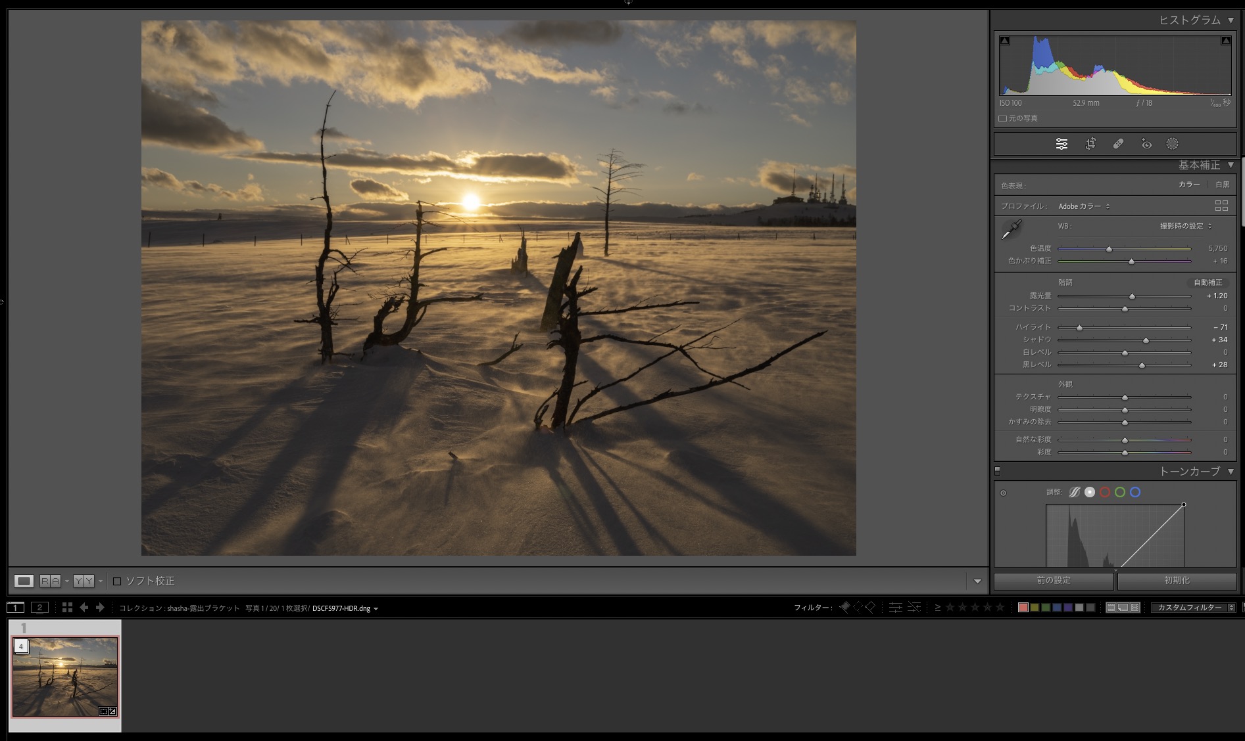This screenshot has width=1245, height=741.
Task: Click the 自動補正 auto tone button
Action: tap(1208, 282)
